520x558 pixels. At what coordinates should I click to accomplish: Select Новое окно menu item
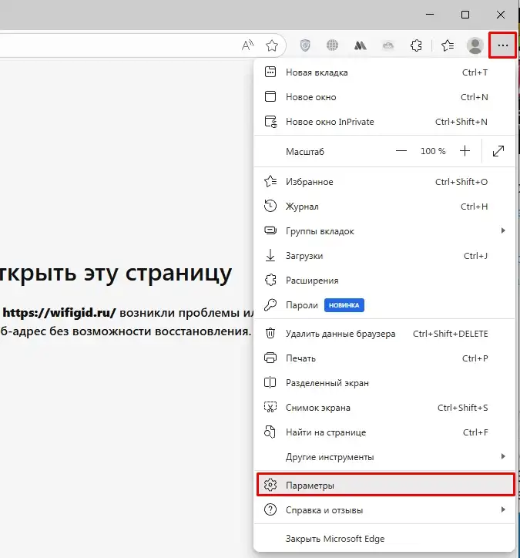pos(385,97)
